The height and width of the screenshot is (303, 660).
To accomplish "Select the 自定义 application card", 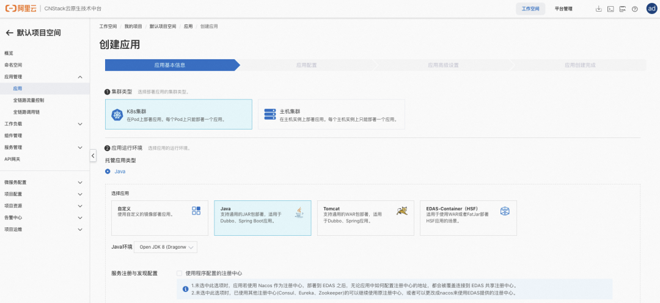I will [159, 218].
